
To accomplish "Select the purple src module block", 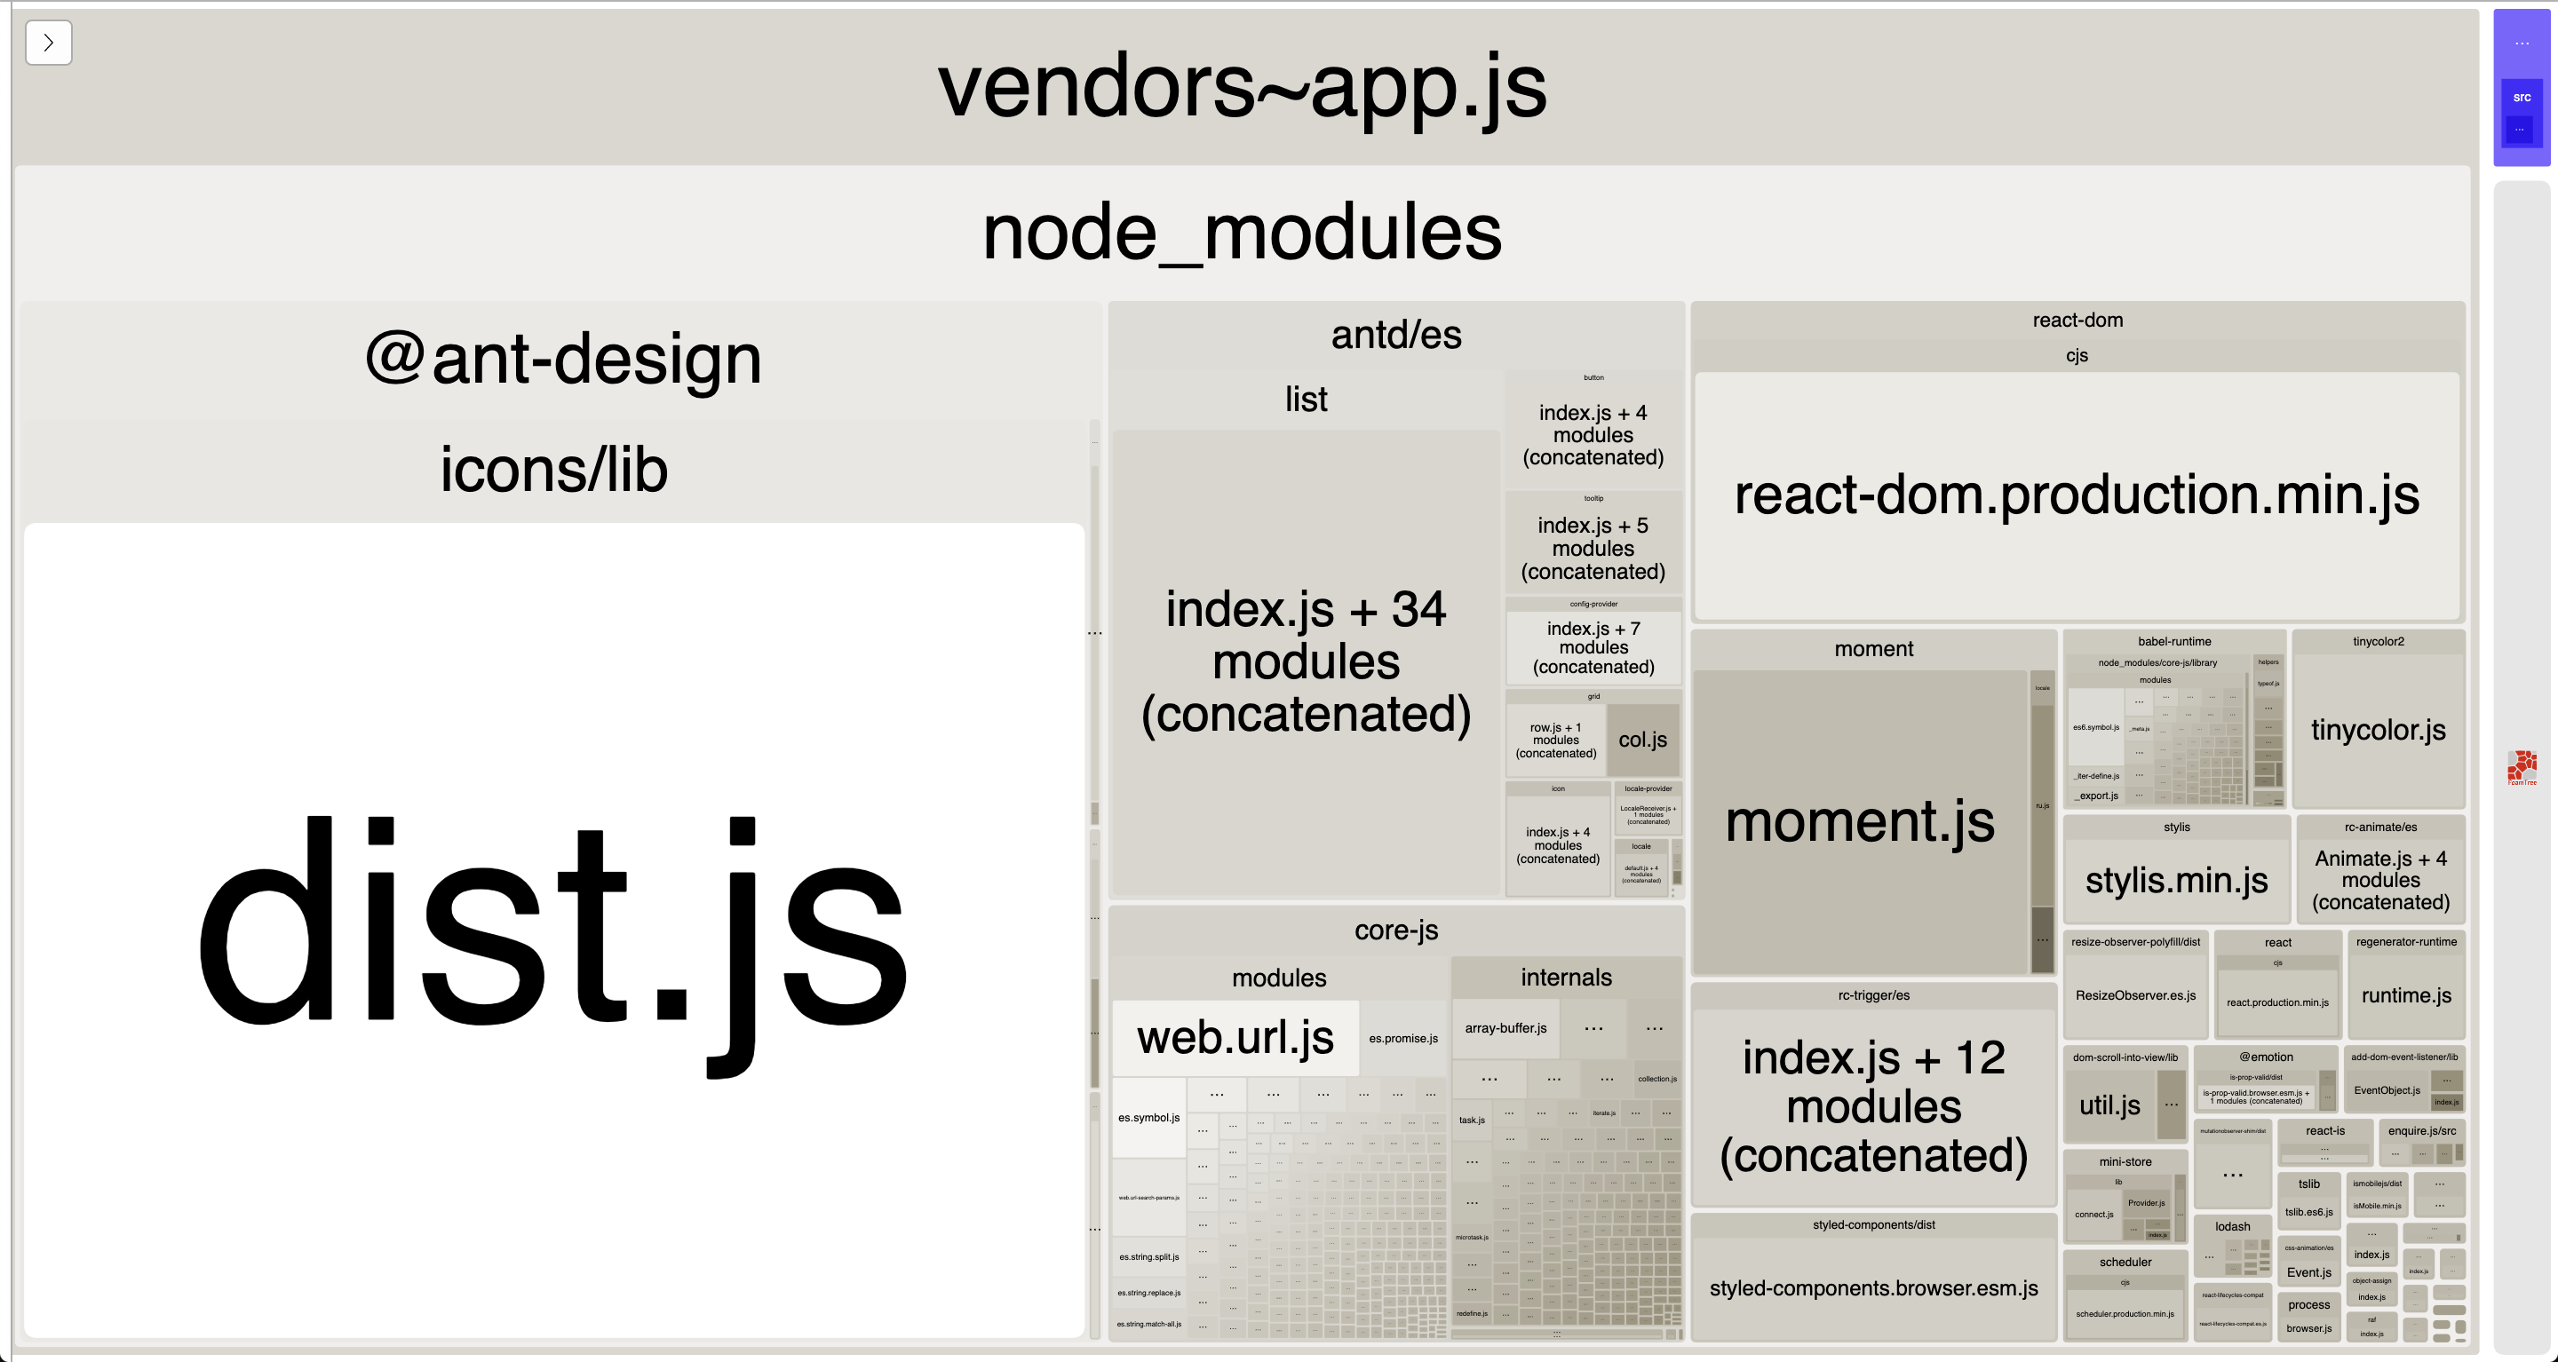I will point(2522,98).
